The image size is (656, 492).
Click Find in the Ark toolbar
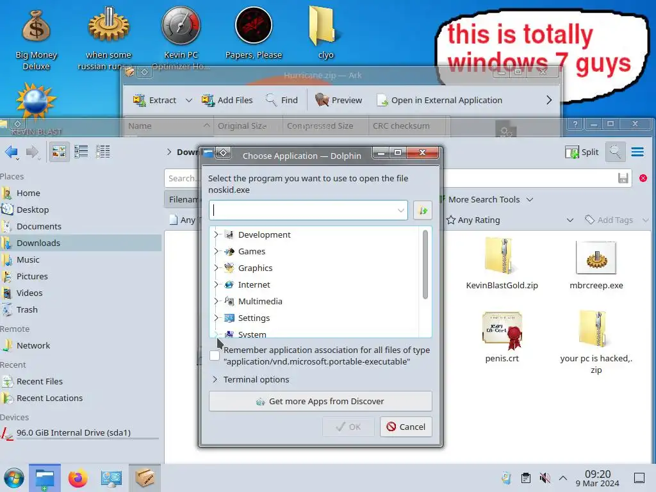coord(282,101)
